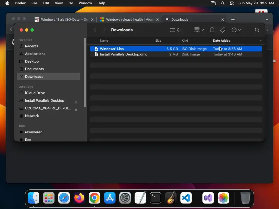Close the Windows 11 als ISO-Datei tab

[x=92, y=20]
